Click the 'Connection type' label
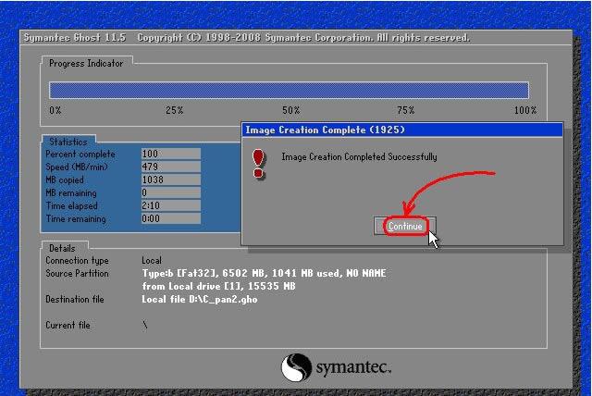Screen dimensions: 592x396 [x=77, y=261]
